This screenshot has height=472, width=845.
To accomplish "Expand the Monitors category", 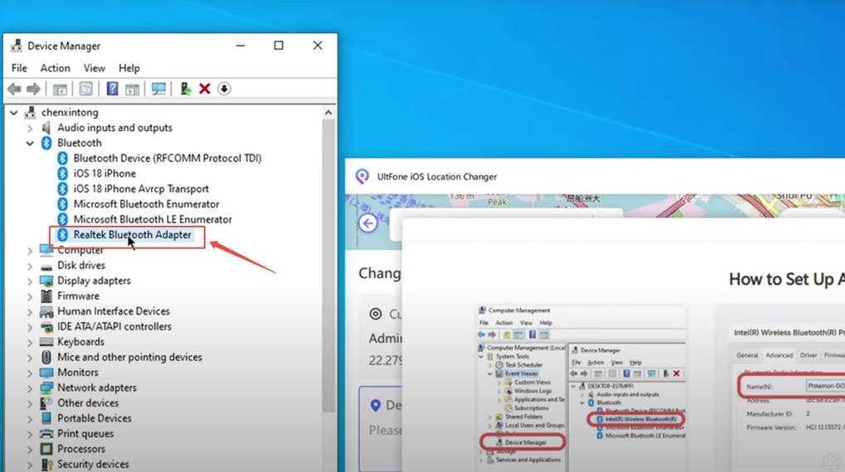I will [30, 373].
